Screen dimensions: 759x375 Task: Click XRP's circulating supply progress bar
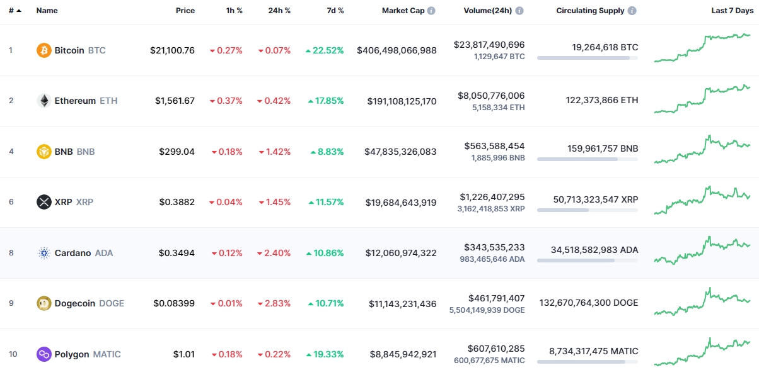click(588, 210)
